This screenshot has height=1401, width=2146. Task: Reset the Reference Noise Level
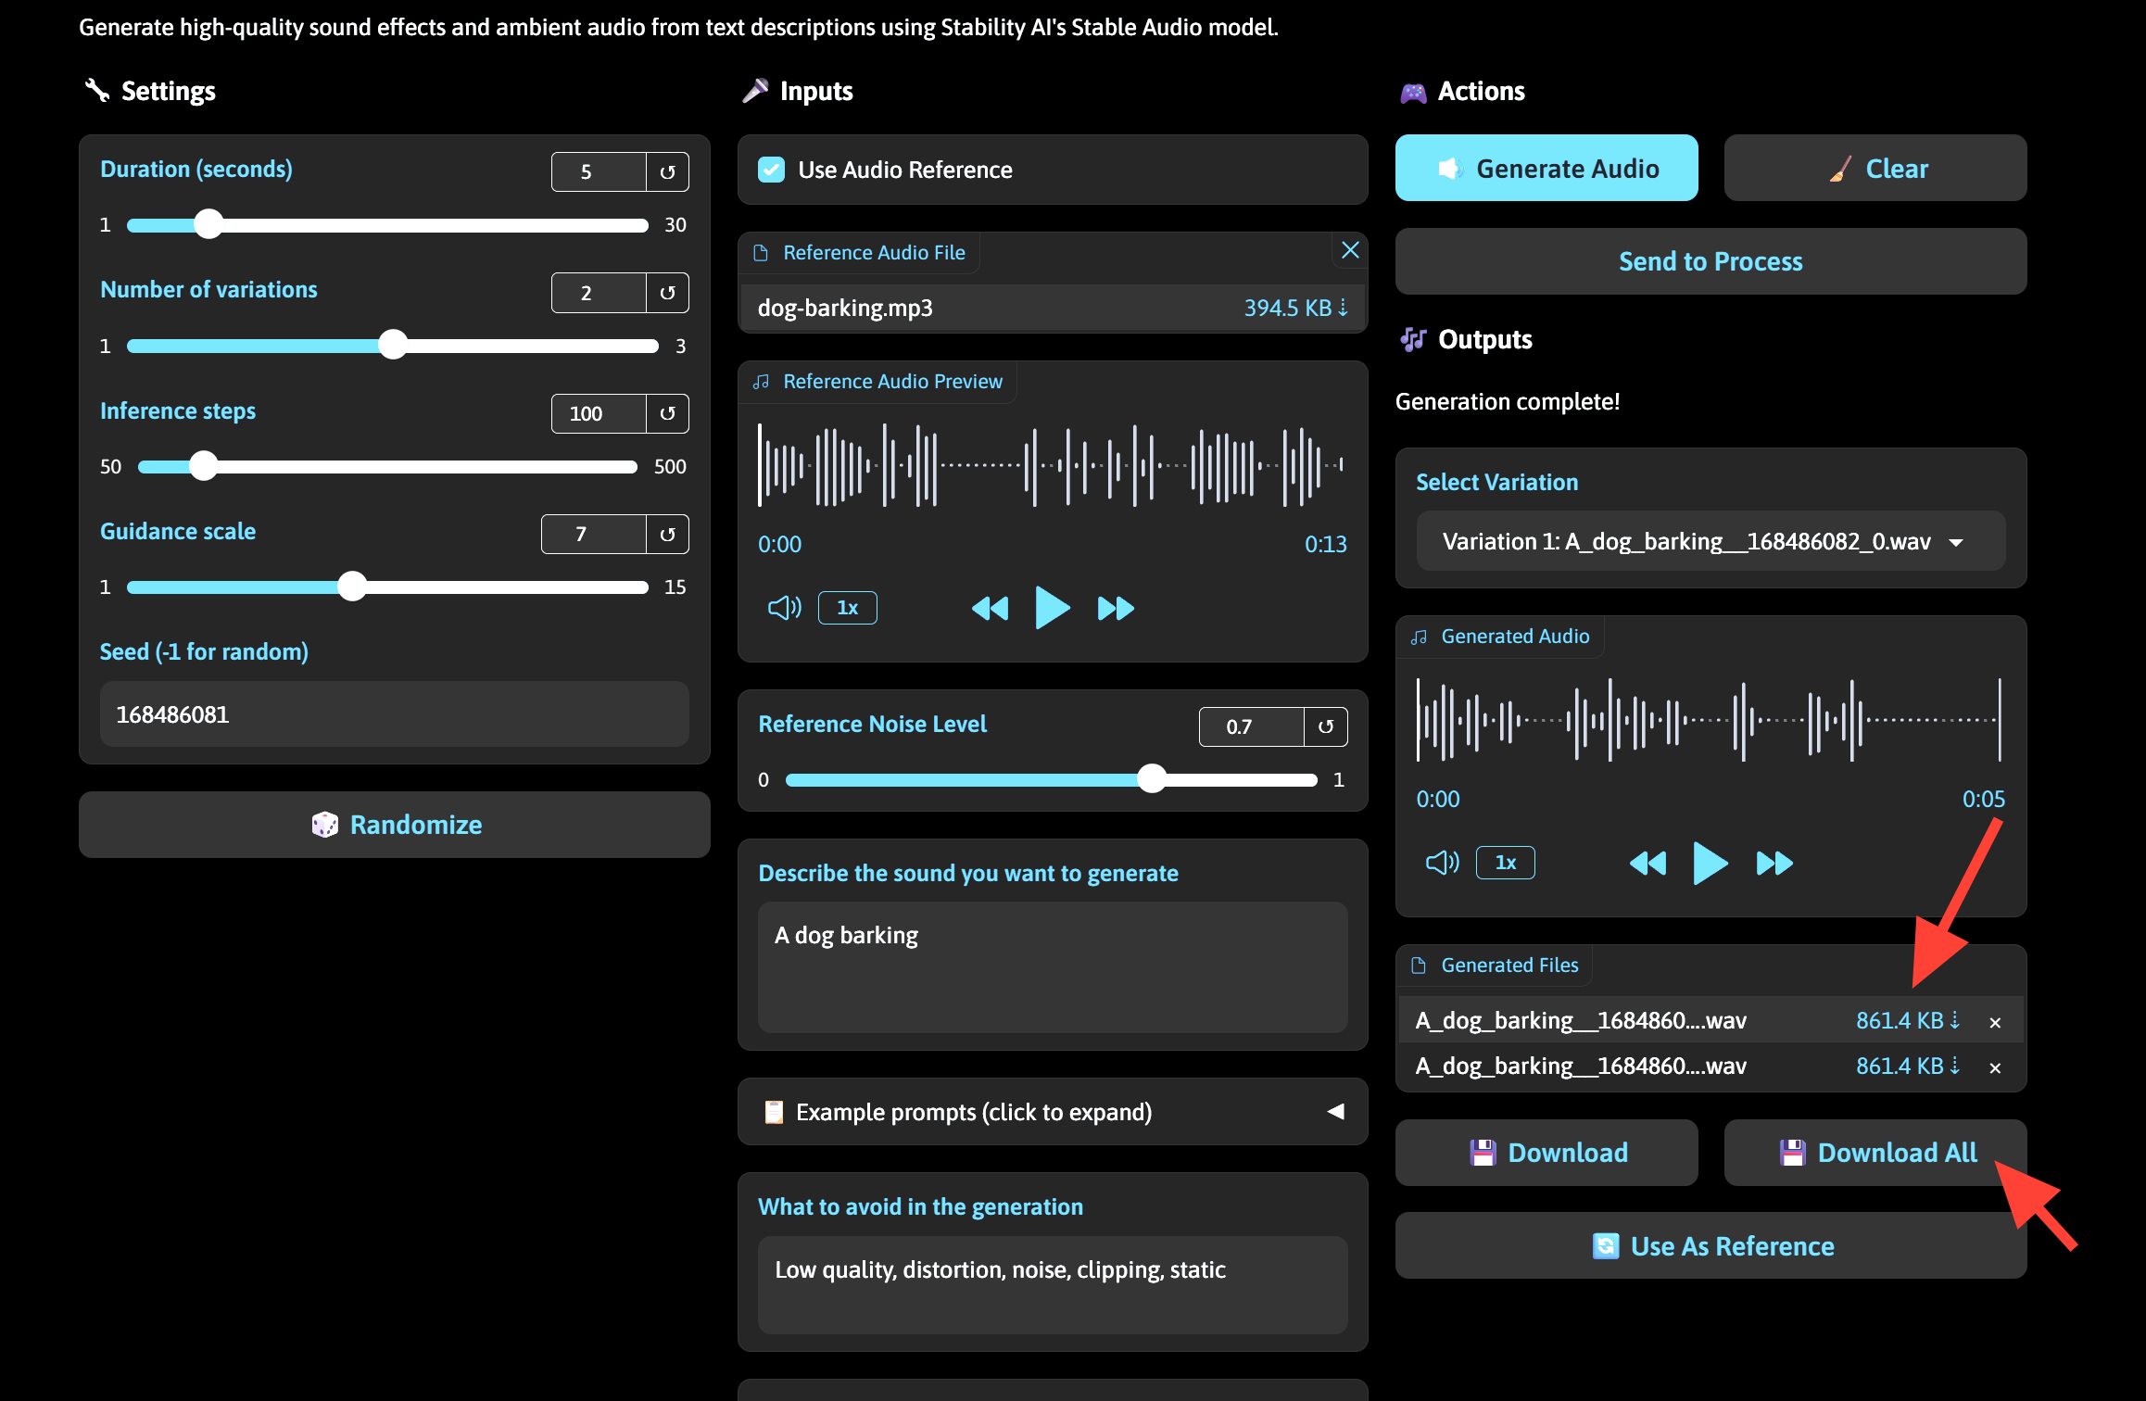coord(1329,726)
